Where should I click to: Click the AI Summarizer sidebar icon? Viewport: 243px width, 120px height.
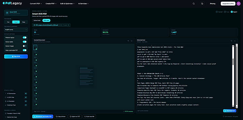click(x=6, y=94)
